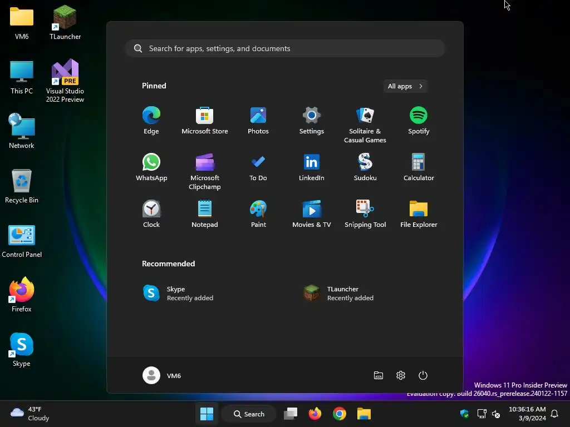Open pinned File Explorer
The width and height of the screenshot is (570, 427).
click(419, 214)
